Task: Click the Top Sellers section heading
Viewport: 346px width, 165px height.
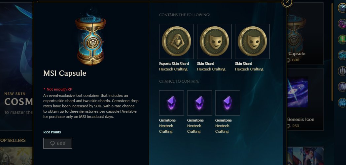Action: tap(13, 140)
